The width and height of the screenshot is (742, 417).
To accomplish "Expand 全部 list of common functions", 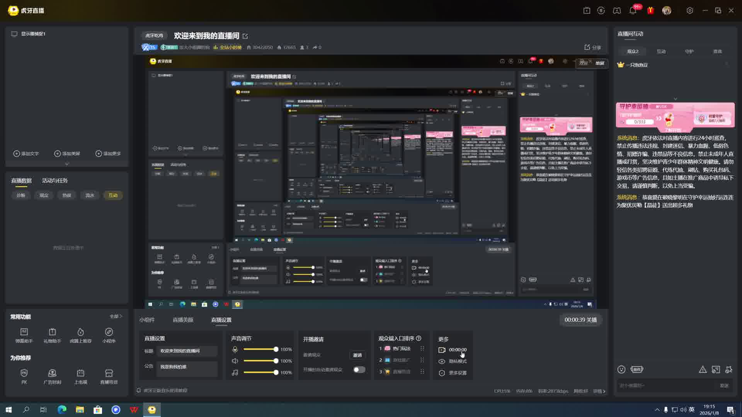I will [x=116, y=316].
